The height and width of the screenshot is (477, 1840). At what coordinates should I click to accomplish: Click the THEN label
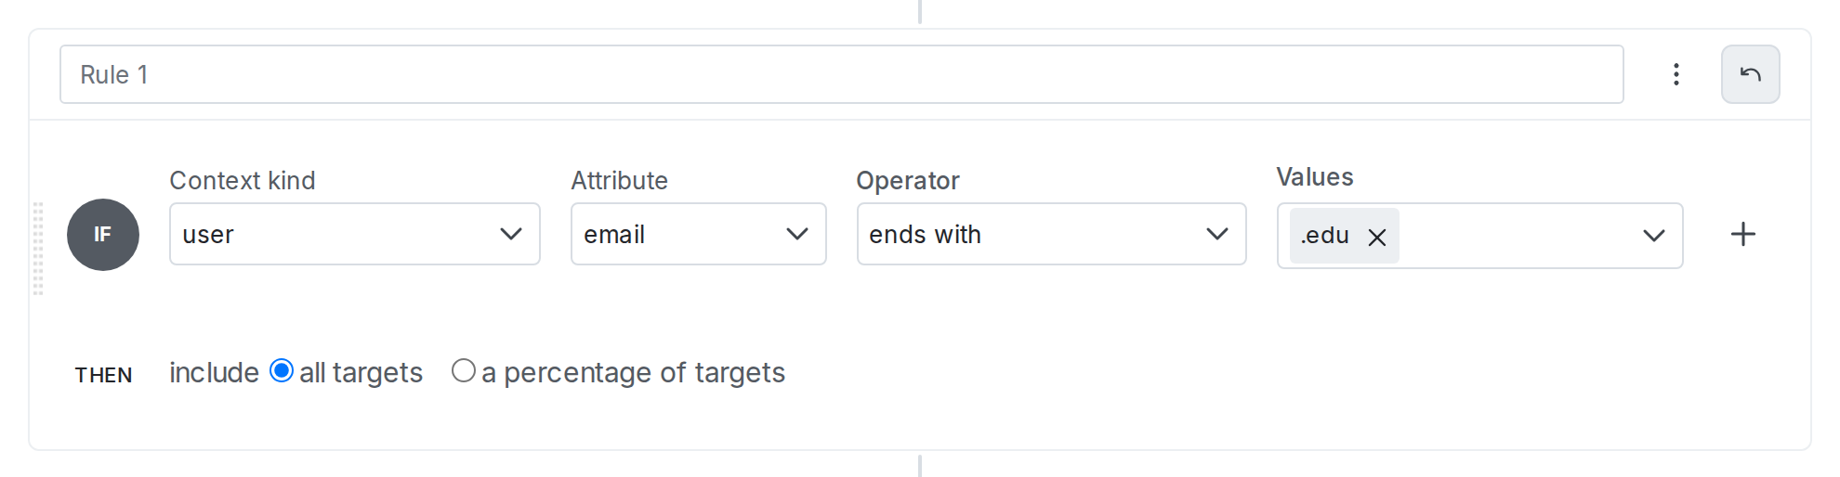pyautogui.click(x=103, y=375)
